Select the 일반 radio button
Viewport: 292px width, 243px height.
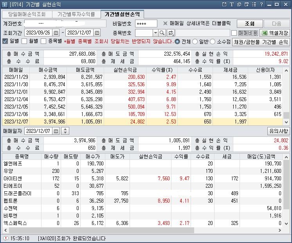click(195, 42)
